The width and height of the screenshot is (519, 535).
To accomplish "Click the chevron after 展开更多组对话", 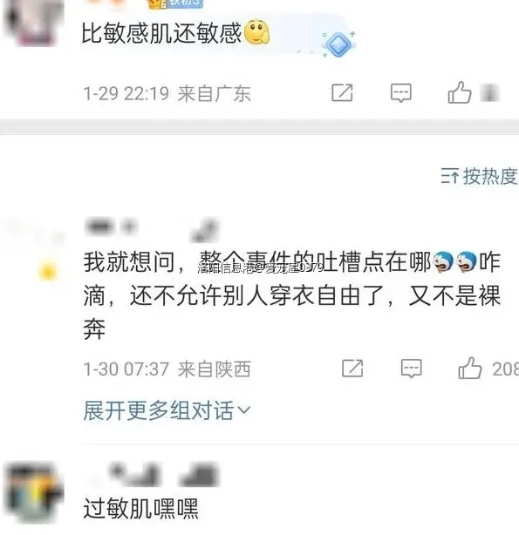I will point(243,410).
